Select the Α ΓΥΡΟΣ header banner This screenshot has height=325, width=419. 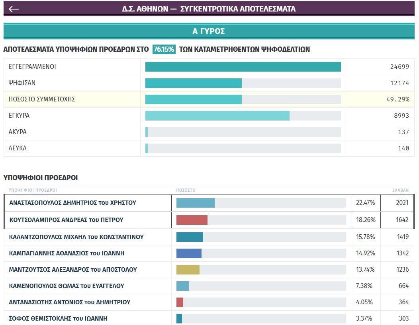tap(209, 30)
